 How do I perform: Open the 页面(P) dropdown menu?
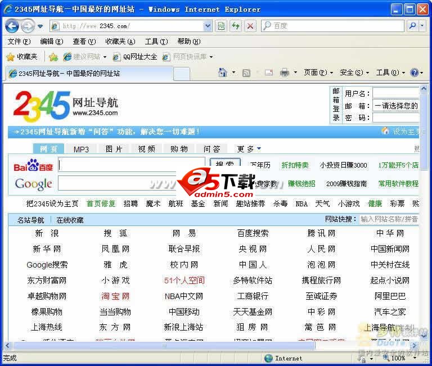[318, 73]
